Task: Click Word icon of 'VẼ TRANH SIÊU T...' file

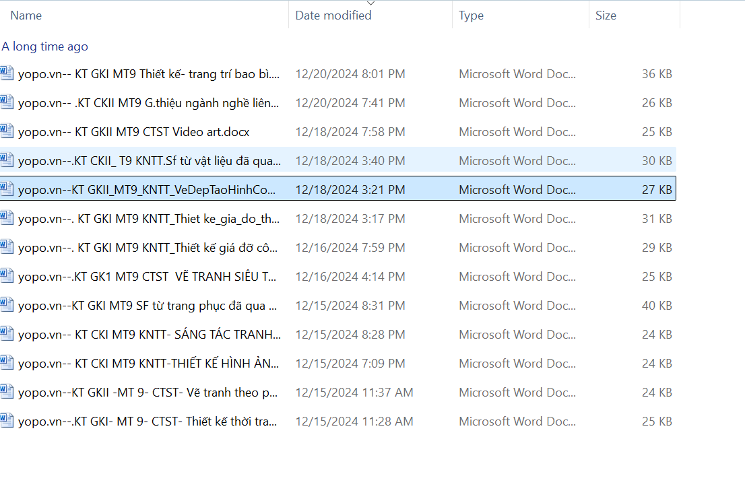Action: point(7,276)
